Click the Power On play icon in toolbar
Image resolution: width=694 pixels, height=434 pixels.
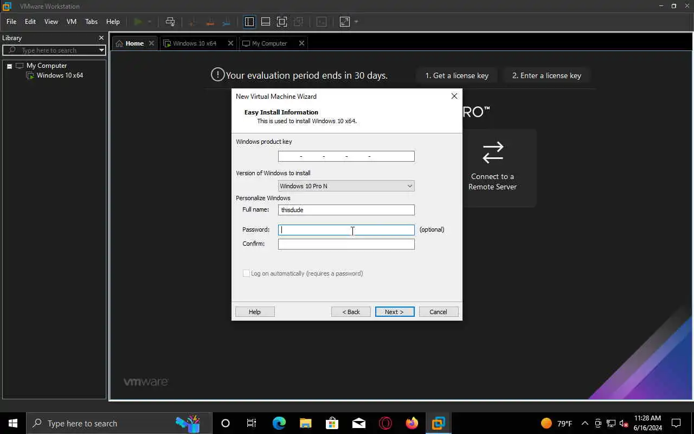(138, 22)
